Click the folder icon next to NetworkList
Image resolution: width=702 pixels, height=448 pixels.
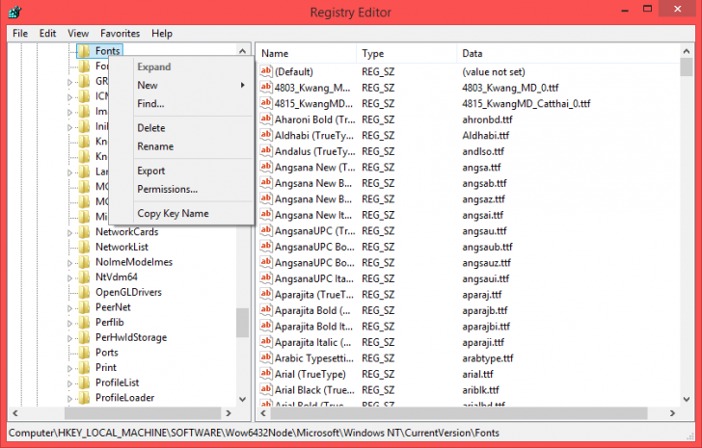85,248
